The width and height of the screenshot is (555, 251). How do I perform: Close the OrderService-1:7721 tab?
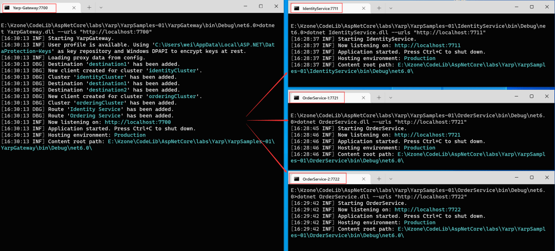click(361, 97)
